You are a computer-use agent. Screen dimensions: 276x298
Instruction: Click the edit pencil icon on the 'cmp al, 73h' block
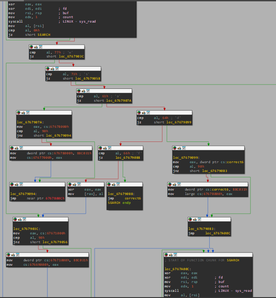click(x=52, y=69)
